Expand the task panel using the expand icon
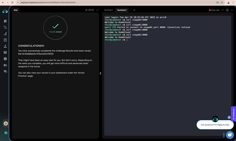This screenshot has height=141, width=236. pos(97,10)
